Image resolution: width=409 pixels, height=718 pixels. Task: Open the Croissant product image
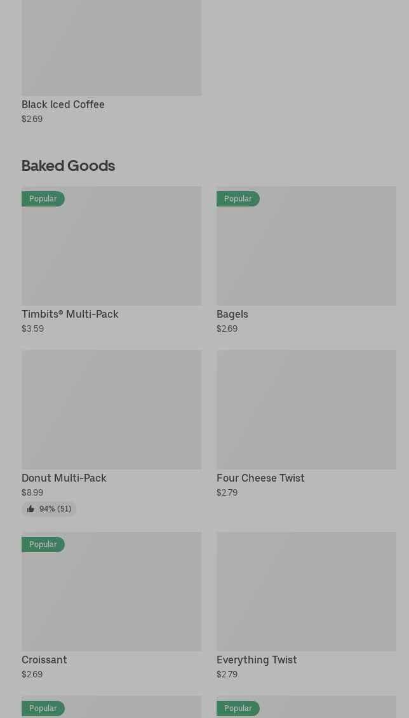pos(112,591)
